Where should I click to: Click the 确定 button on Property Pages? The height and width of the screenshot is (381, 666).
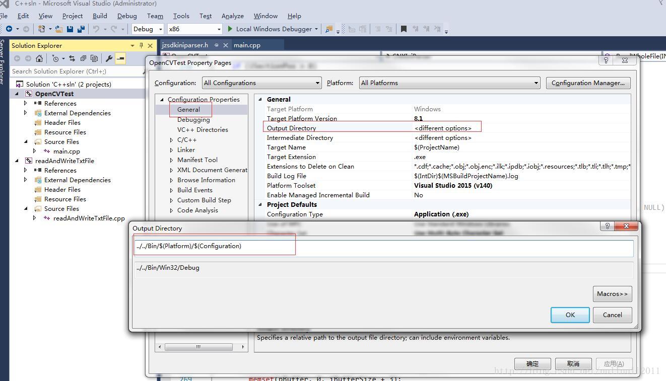click(532, 364)
